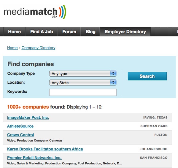This screenshot has width=178, height=168.
Task: Go to Find A Job tab
Action: click(x=42, y=32)
